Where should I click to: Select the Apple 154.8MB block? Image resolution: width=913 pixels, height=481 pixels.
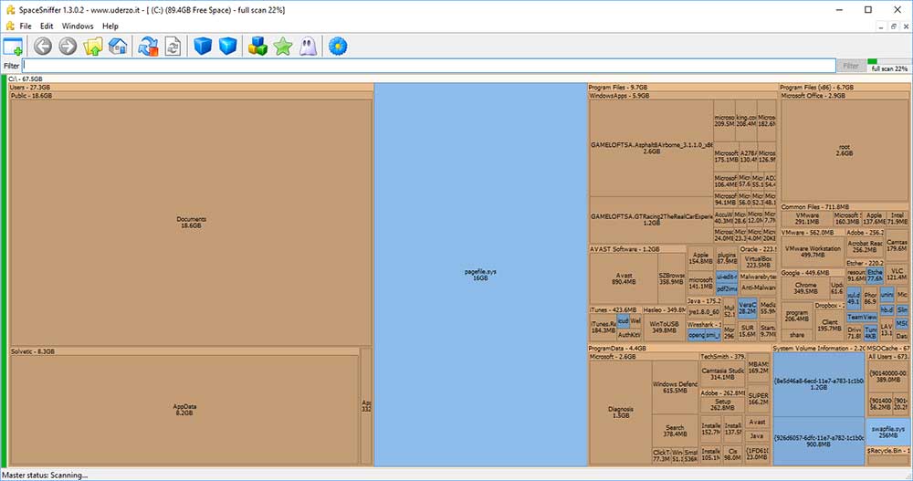pos(700,258)
